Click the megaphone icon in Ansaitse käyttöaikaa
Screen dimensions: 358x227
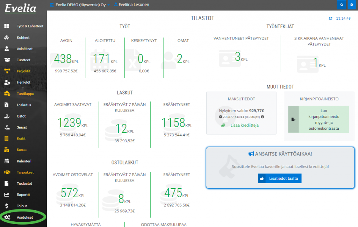tap(251, 154)
